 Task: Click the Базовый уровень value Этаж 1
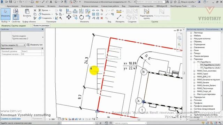31,51
